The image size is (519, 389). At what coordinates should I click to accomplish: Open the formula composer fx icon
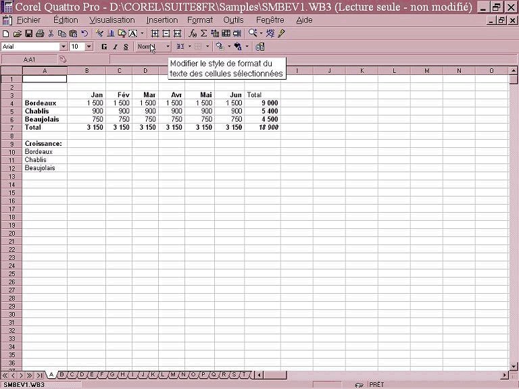tap(193, 33)
